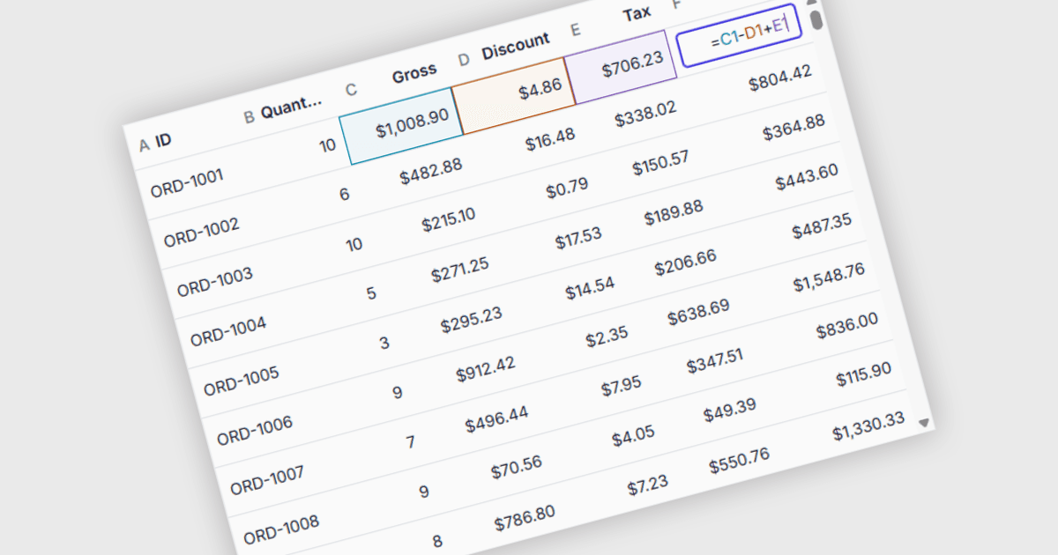
Task: Click gross value $786.80
Action: click(524, 519)
